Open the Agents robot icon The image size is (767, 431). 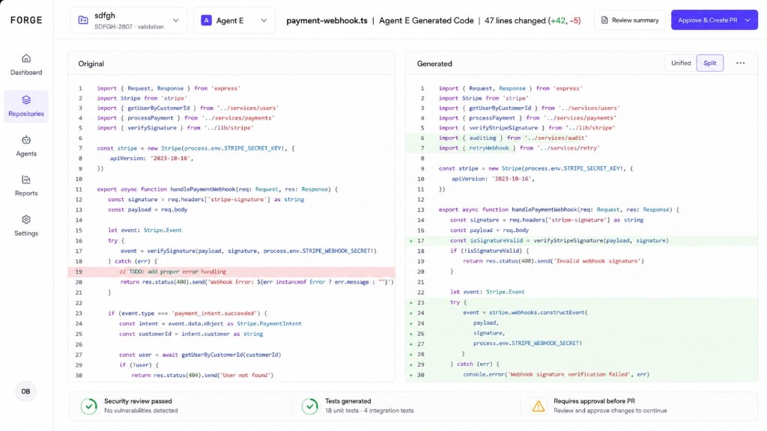26,140
